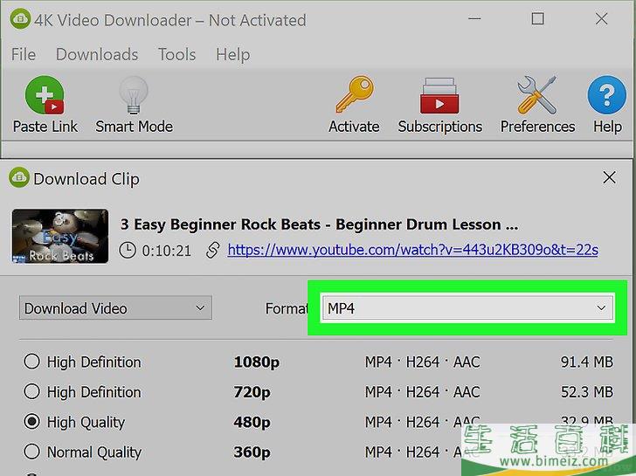Click the Activate key icon
This screenshot has width=636, height=476.
click(x=354, y=97)
